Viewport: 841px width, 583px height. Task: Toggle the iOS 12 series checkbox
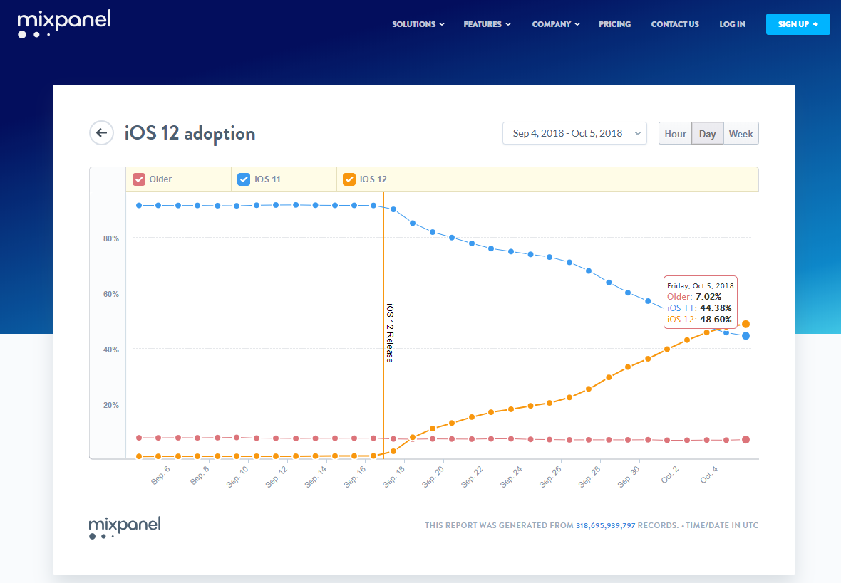(x=349, y=179)
